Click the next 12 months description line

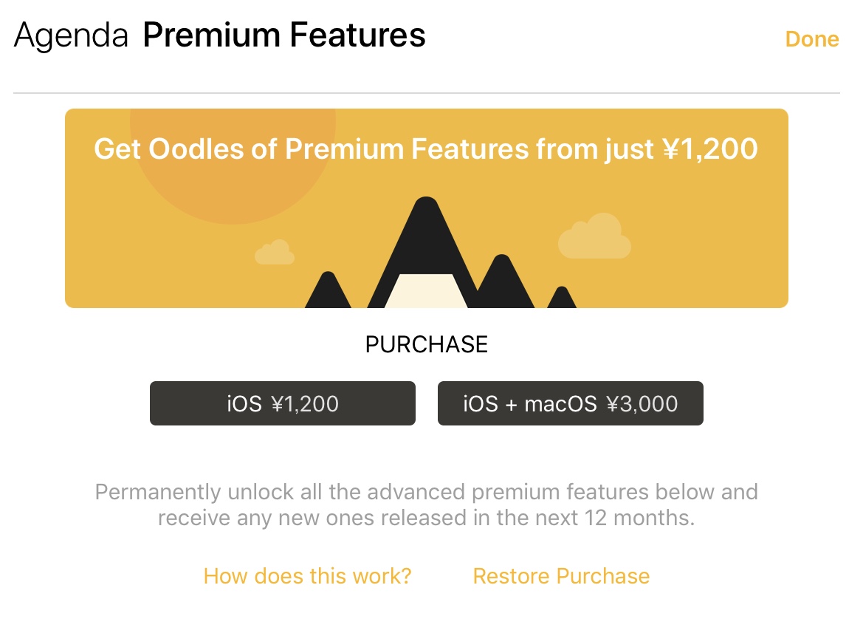(427, 518)
